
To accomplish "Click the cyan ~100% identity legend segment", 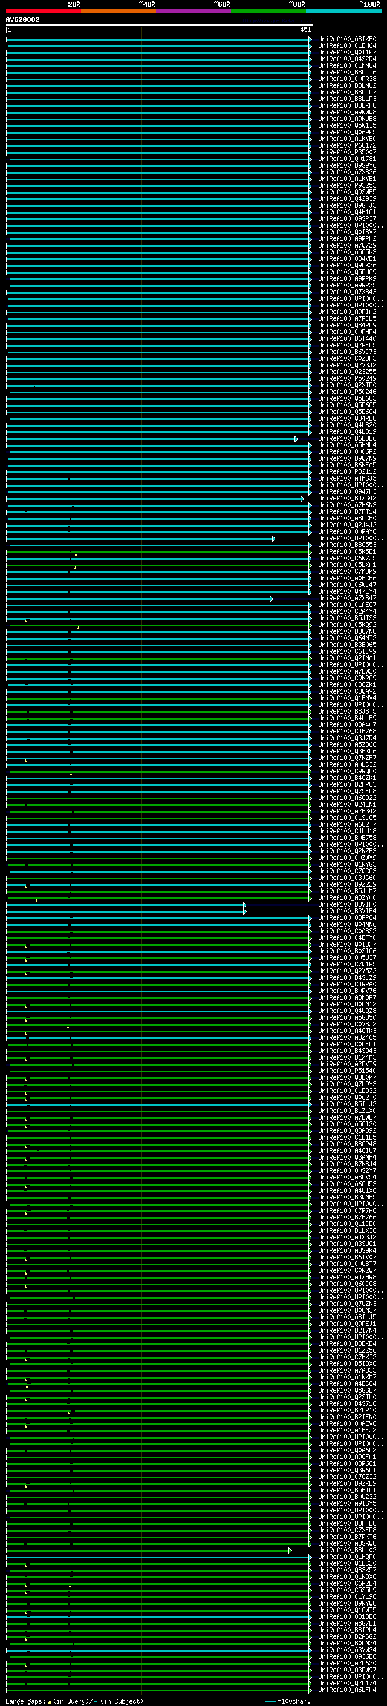I will pyautogui.click(x=343, y=11).
